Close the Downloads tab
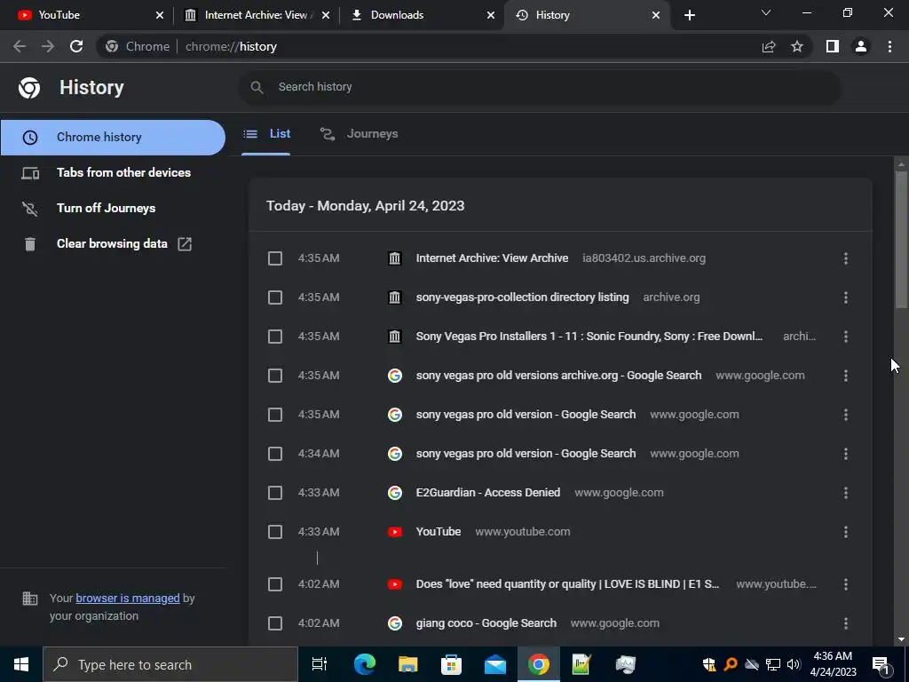 [x=491, y=15]
